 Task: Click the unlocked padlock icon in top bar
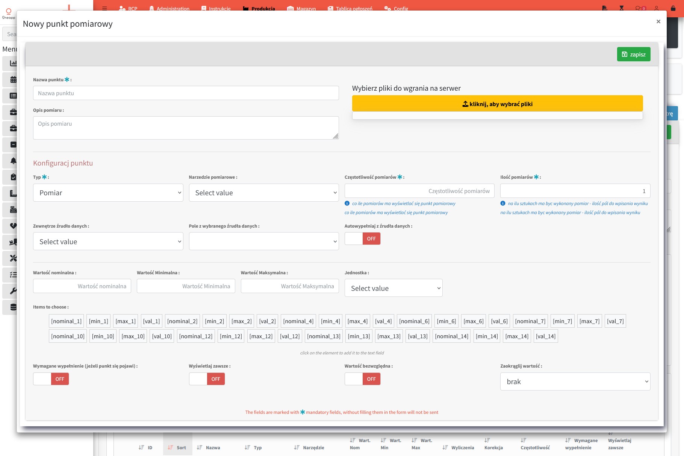pos(673,8)
